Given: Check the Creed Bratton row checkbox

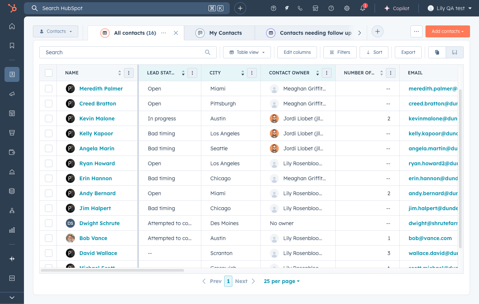Looking at the screenshot, I should coord(49,104).
